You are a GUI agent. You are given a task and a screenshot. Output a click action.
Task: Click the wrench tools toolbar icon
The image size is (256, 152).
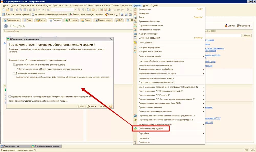[128, 10]
